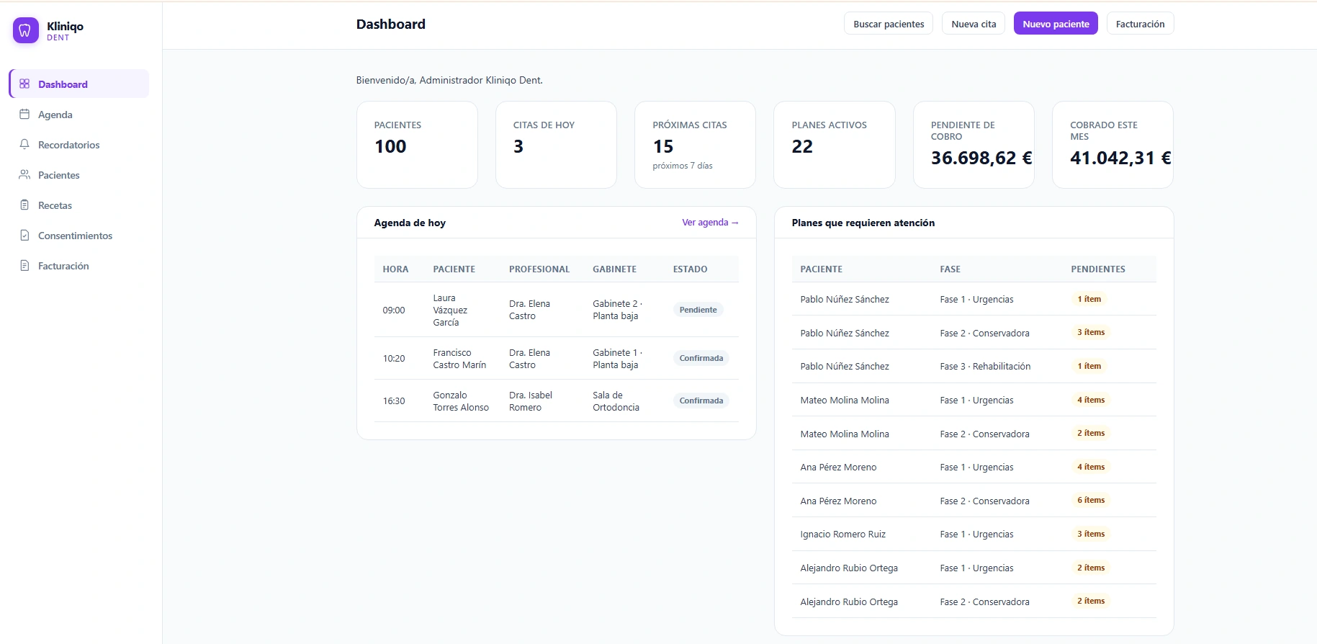Click Dra. Isabel Romero in agenda table

(x=531, y=401)
